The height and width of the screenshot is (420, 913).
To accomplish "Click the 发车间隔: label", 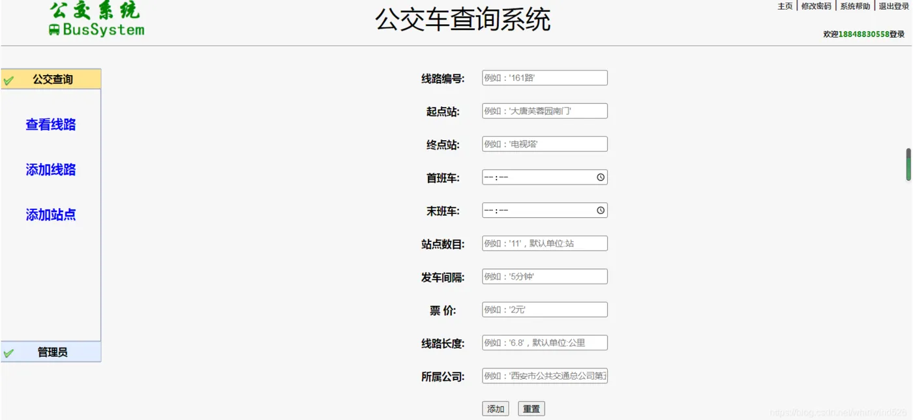I will 443,278.
